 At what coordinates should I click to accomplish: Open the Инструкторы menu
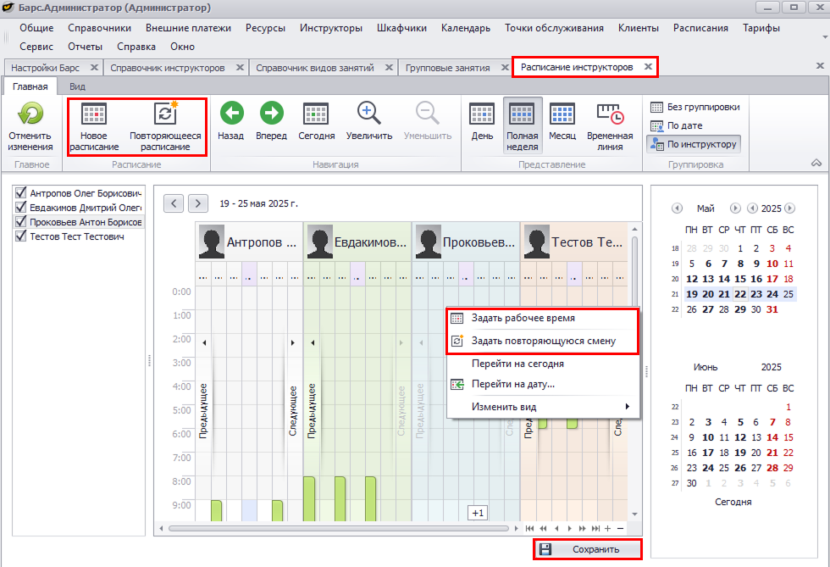pos(331,28)
